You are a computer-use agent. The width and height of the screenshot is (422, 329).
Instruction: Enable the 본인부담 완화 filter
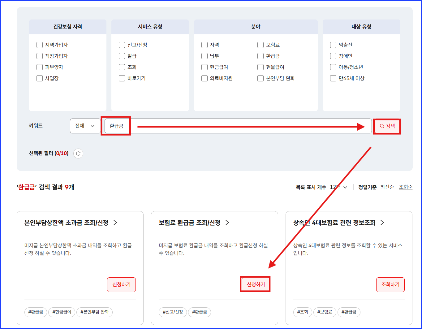[x=260, y=78]
